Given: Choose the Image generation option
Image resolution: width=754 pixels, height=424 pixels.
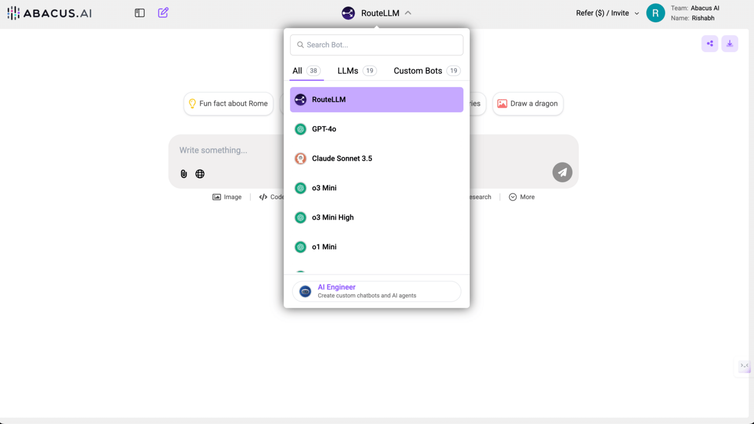Looking at the screenshot, I should point(227,197).
